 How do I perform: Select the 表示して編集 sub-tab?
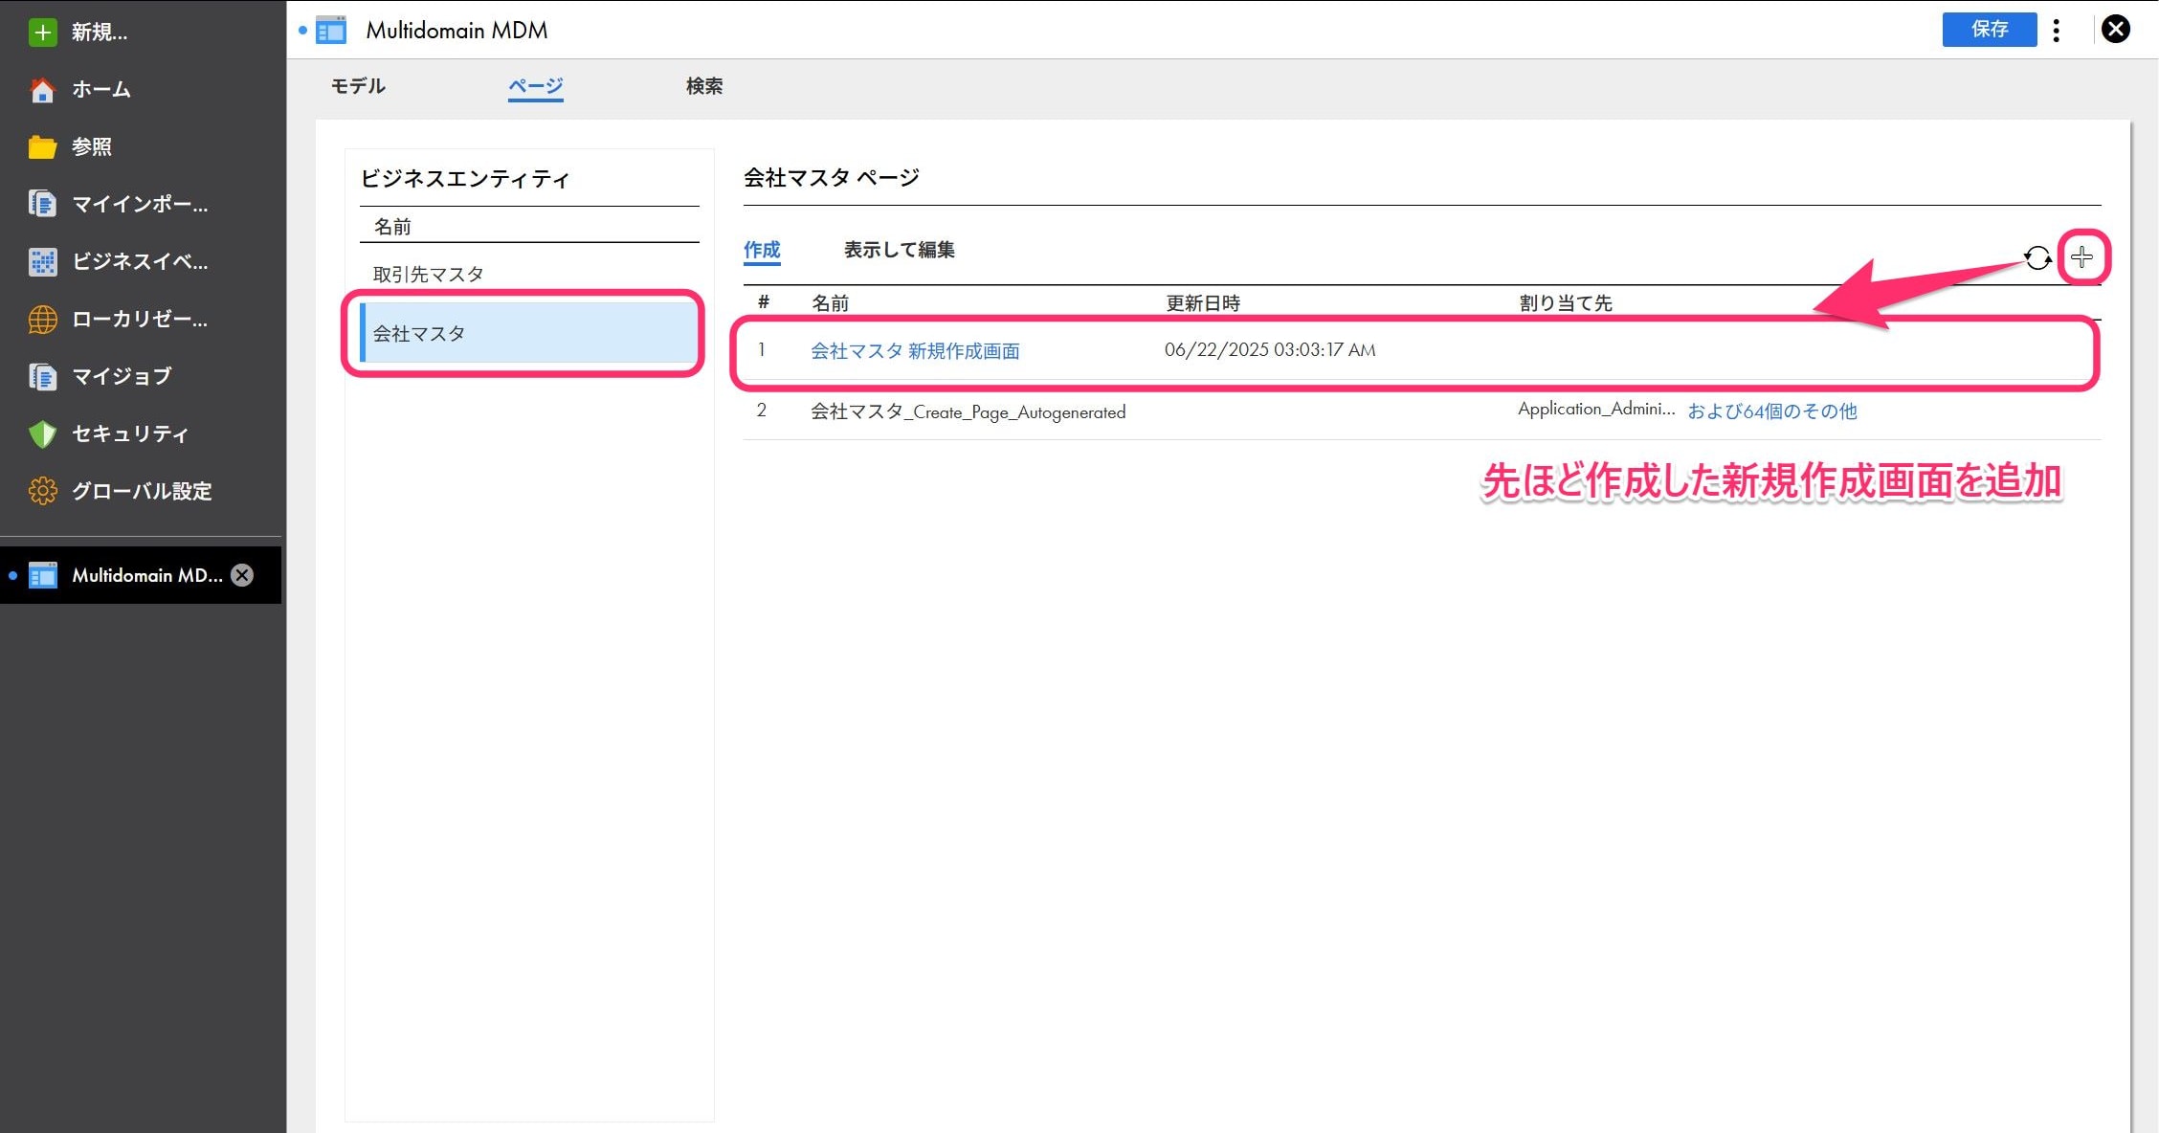pos(899,250)
